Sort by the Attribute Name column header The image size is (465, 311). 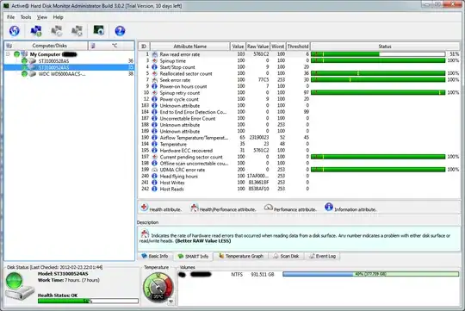coord(190,47)
